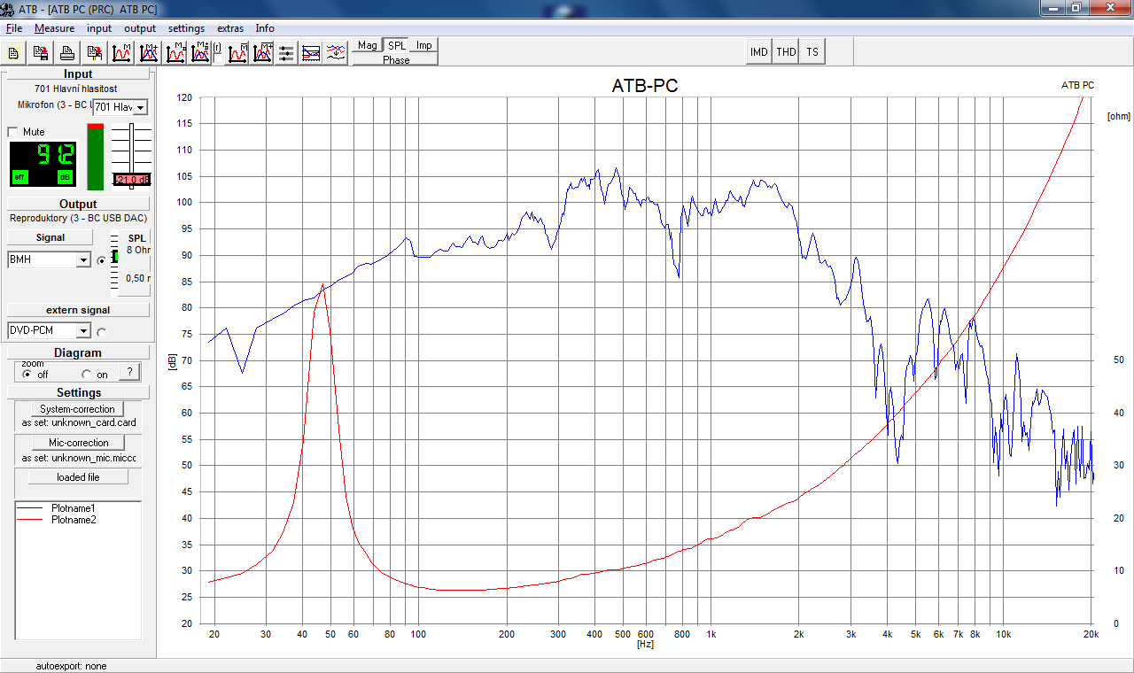This screenshot has width=1134, height=673.
Task: Click the THD button
Action: click(x=786, y=52)
